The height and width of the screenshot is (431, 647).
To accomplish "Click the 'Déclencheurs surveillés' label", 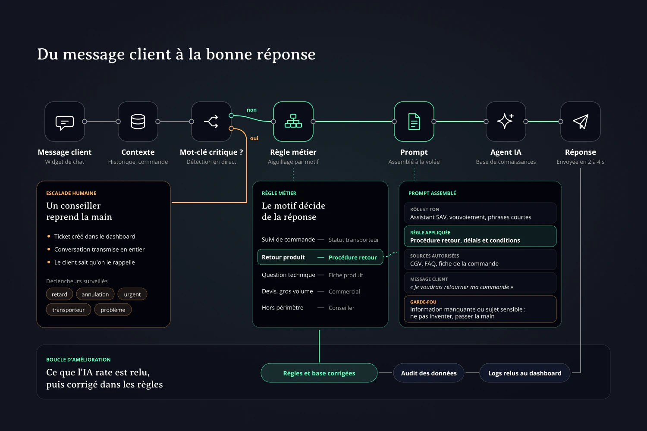I will point(77,281).
